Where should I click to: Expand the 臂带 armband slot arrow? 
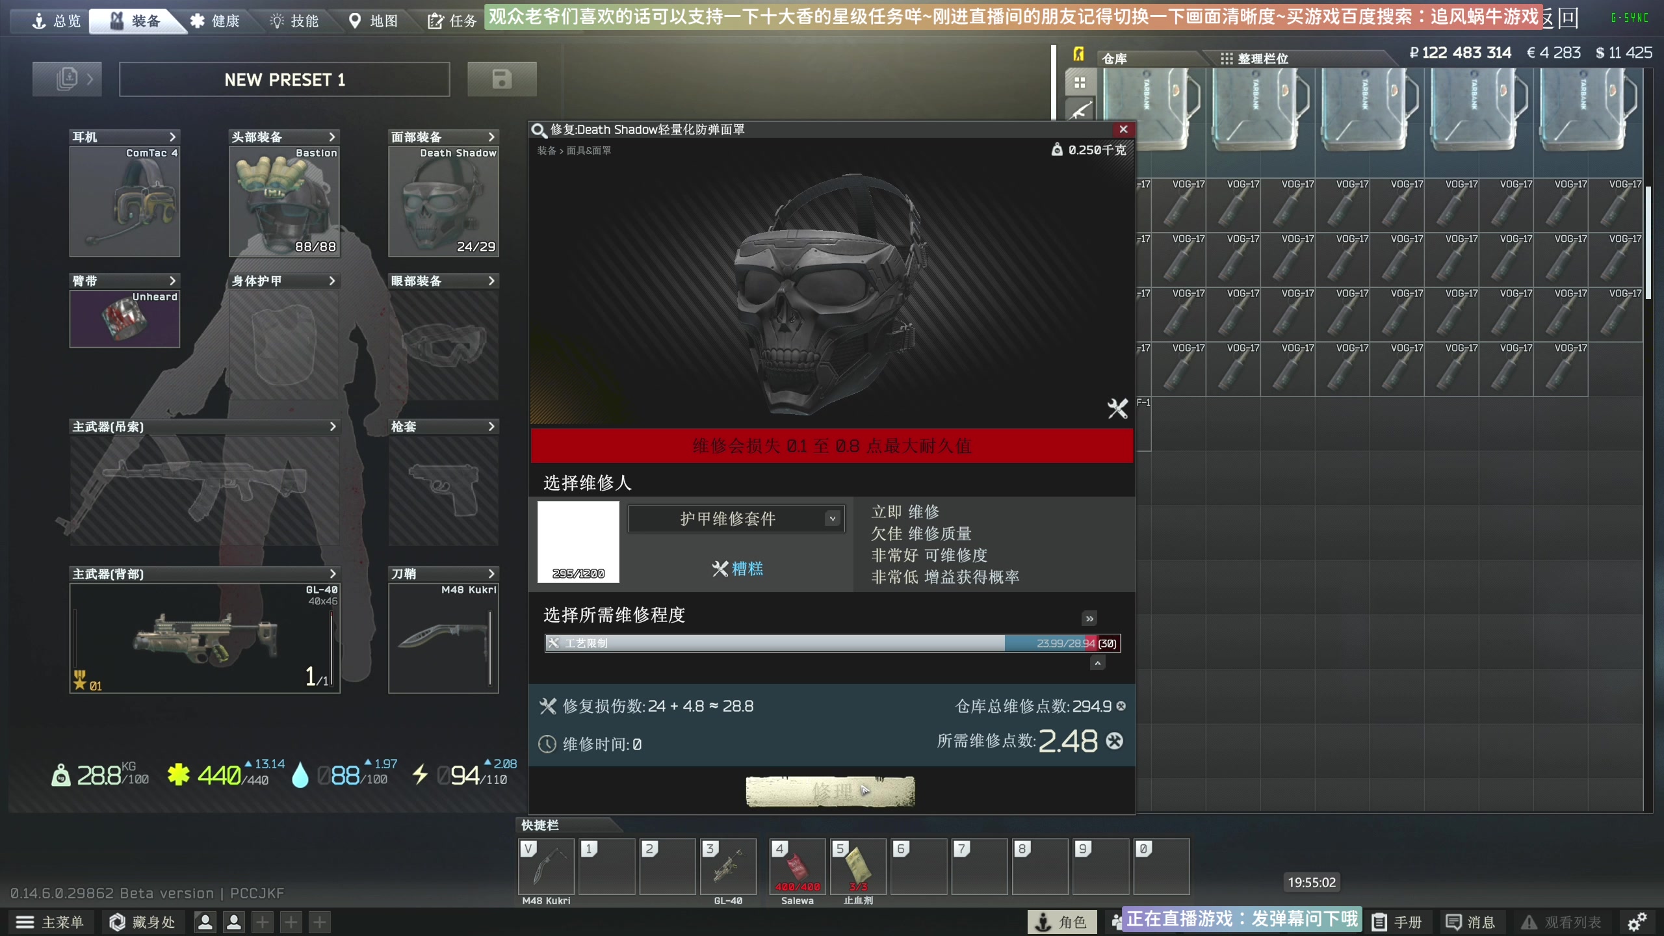click(172, 281)
